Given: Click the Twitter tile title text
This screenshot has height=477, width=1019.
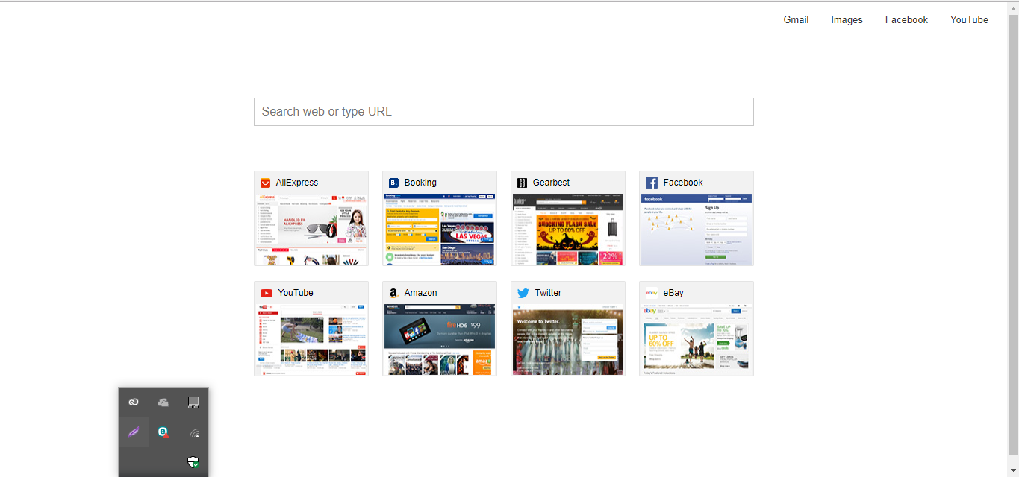Looking at the screenshot, I should pos(548,293).
